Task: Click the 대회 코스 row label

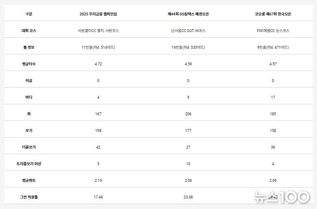Action: pyautogui.click(x=29, y=31)
